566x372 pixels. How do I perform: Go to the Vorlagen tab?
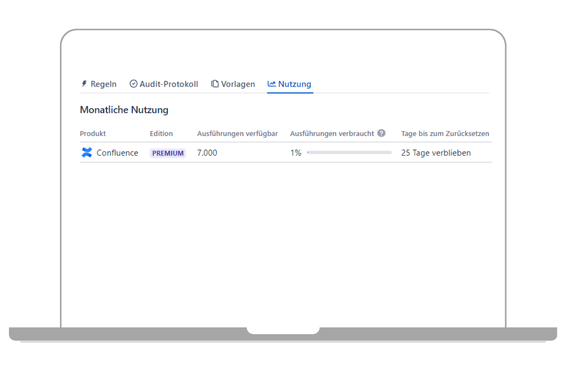click(x=238, y=84)
